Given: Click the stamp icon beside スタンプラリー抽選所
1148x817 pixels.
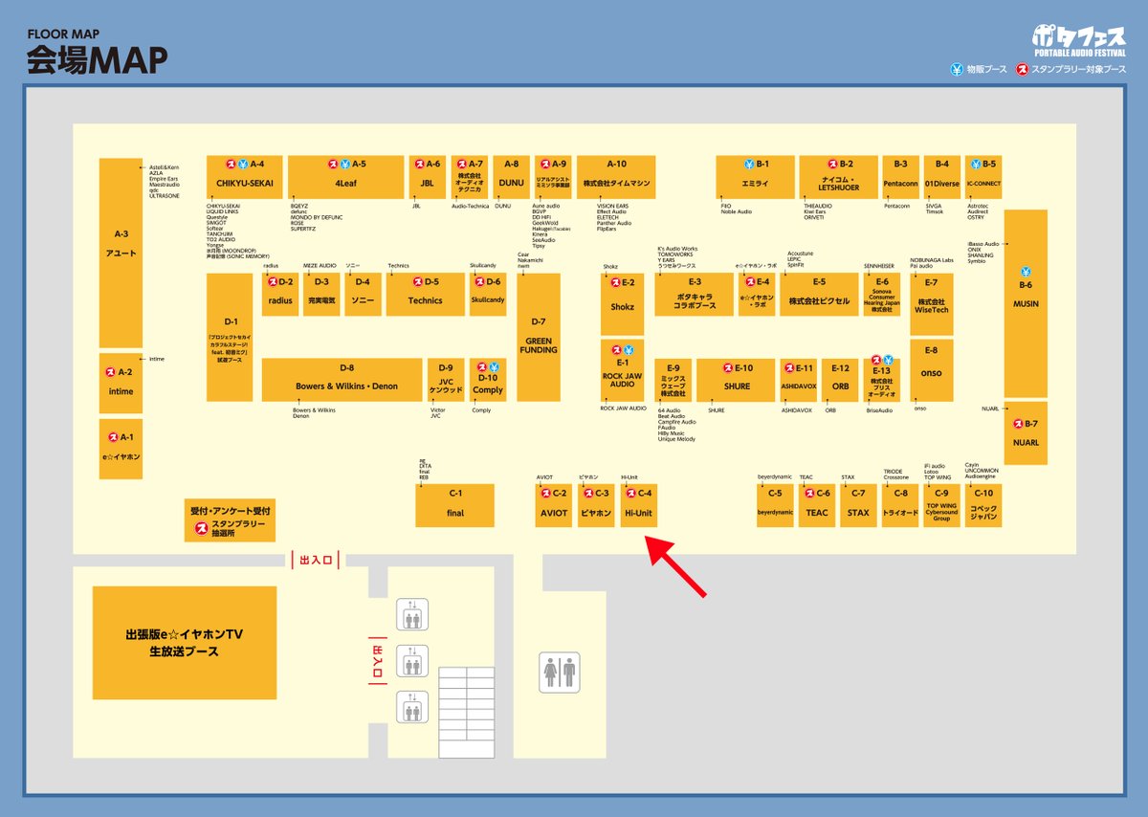Looking at the screenshot, I should pyautogui.click(x=201, y=526).
